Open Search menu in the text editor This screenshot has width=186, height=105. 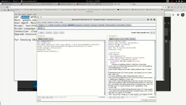[x=24, y=14]
